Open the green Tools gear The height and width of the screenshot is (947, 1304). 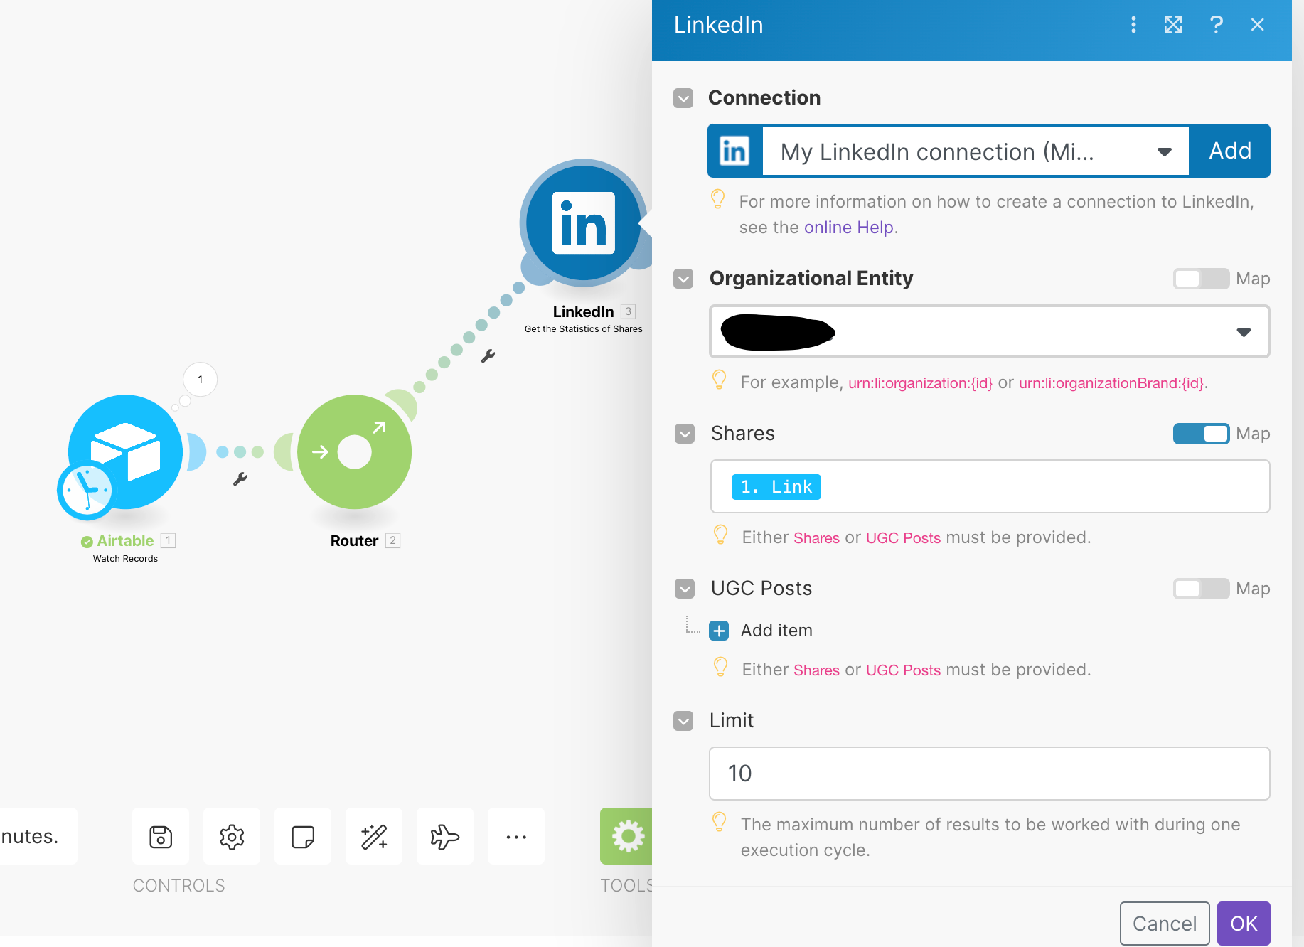626,836
